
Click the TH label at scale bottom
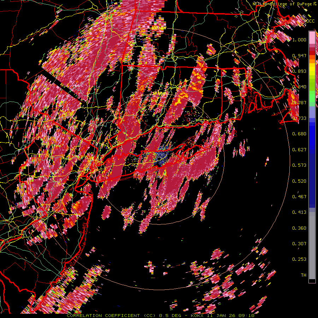(x=304, y=275)
